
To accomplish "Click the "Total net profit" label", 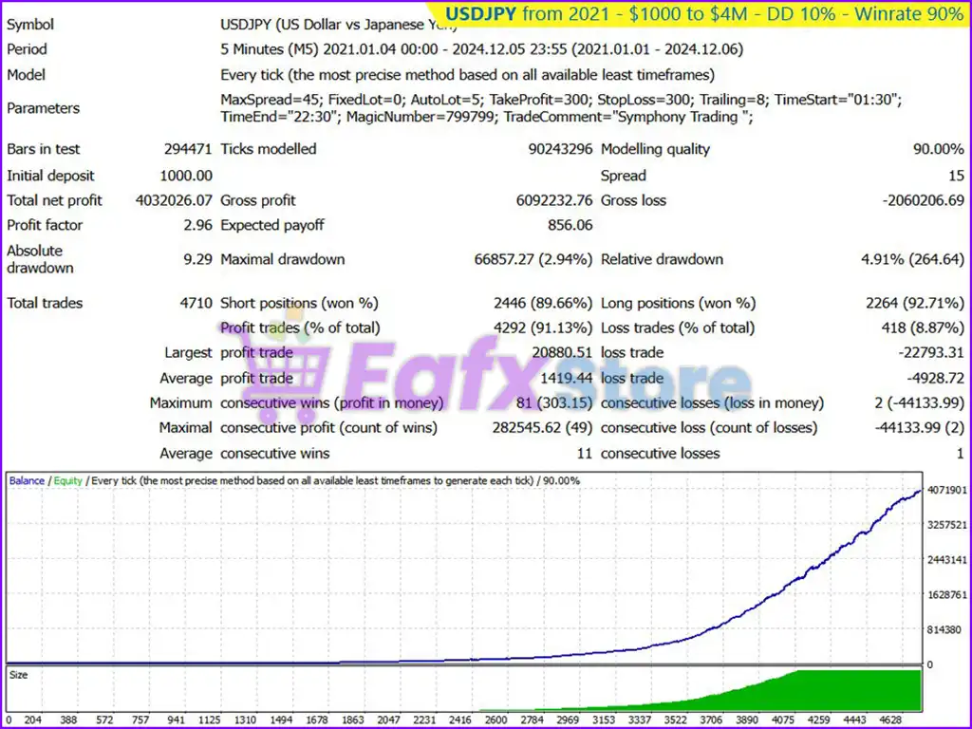I will pos(54,201).
